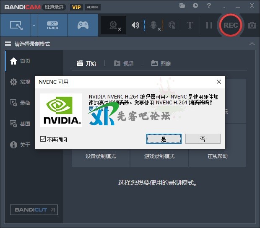
Task: Select the screen rectangle recording mode
Action: [15, 25]
